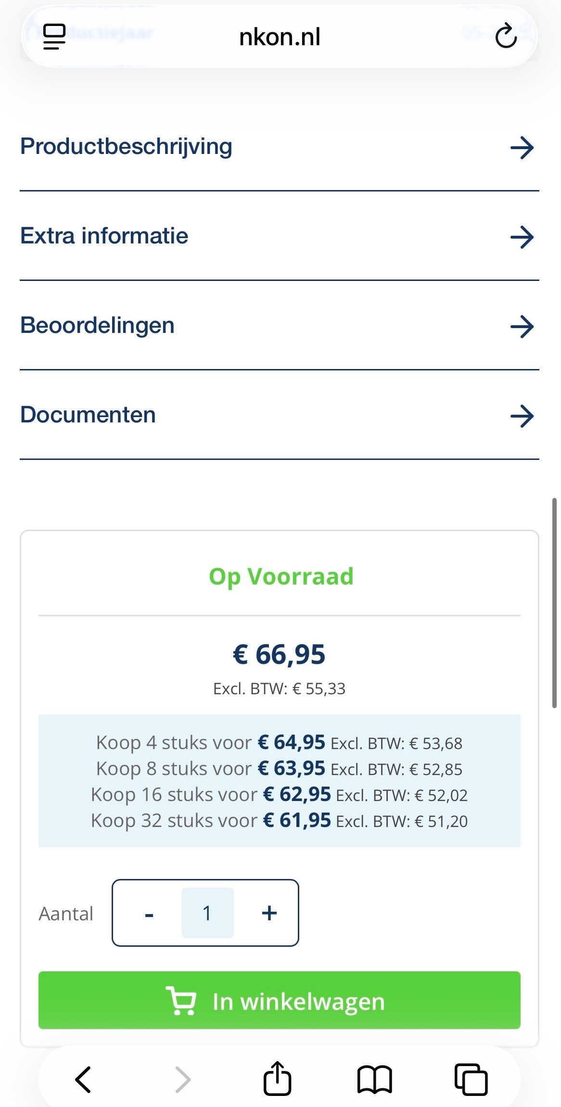
Task: Tap the nkon.nl address bar
Action: tap(280, 37)
